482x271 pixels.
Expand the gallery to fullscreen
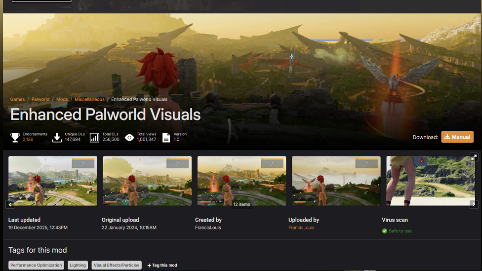point(474,157)
